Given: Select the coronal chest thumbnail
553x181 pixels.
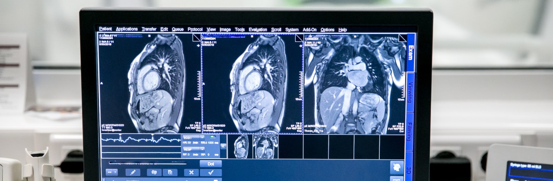Looking at the screenshot, I should 265,147.
